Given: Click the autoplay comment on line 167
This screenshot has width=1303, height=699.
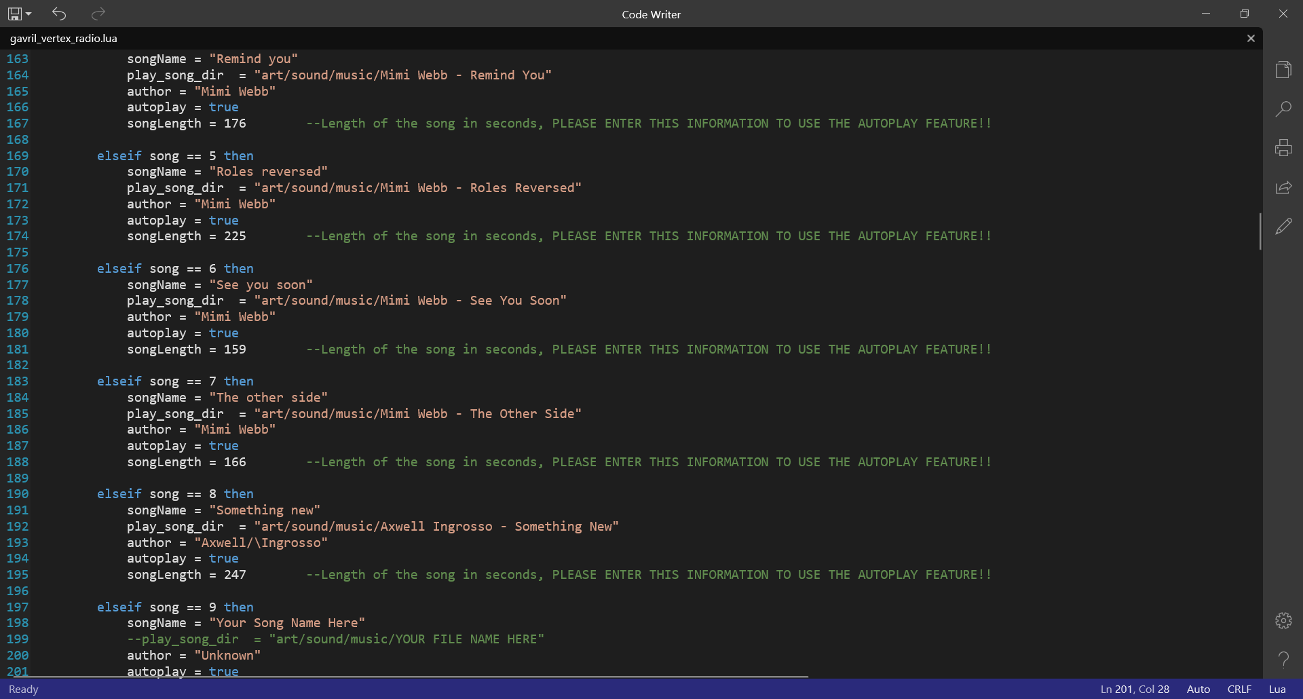Looking at the screenshot, I should (649, 124).
